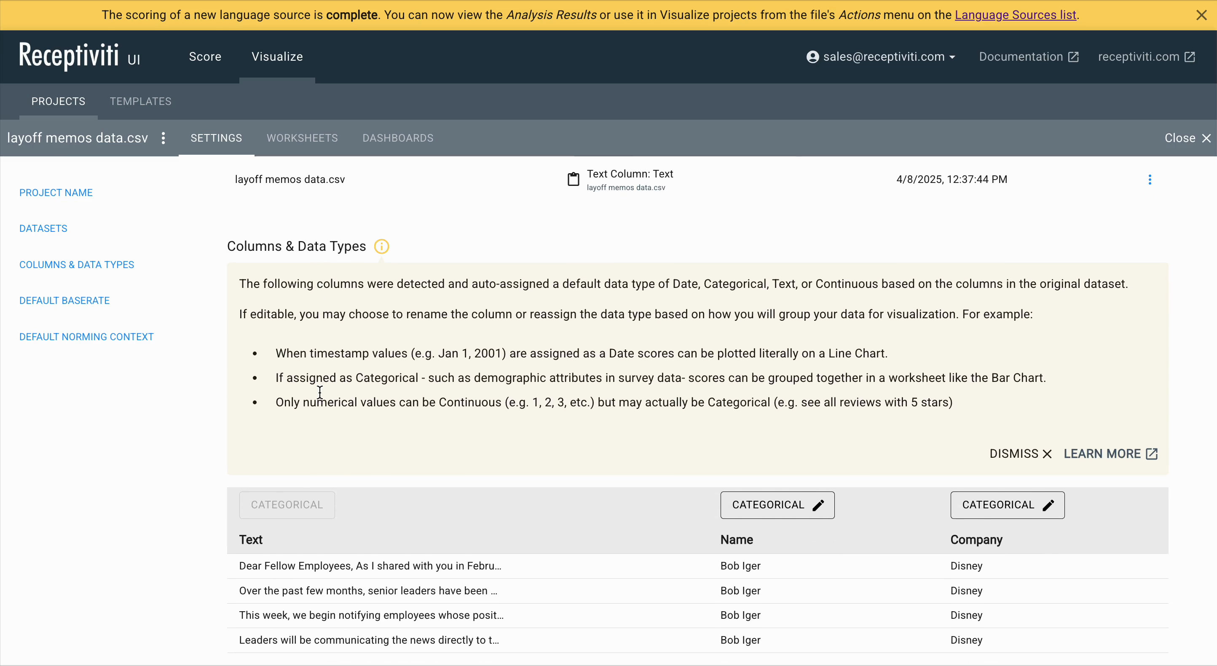Dismiss the yellow notification banner with X

pyautogui.click(x=1201, y=15)
